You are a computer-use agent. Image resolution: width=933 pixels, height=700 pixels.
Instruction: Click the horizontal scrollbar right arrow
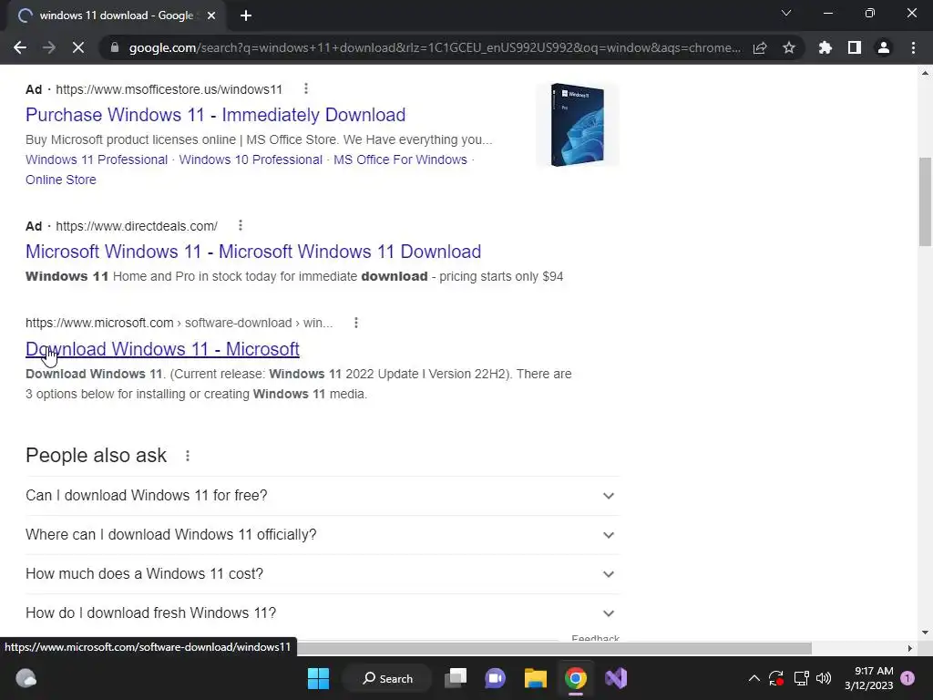(910, 648)
